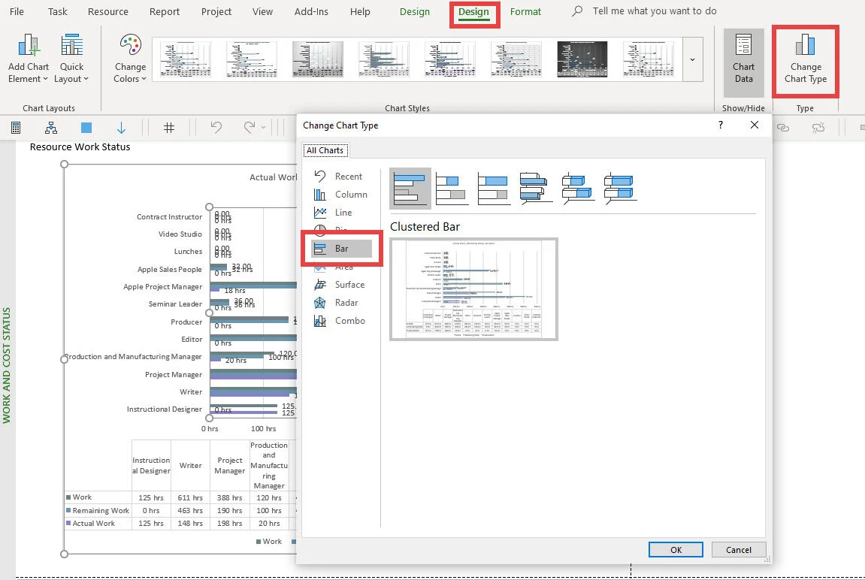The height and width of the screenshot is (580, 865).
Task: Click the hierarchy diagram icon in the toolbar
Action: [x=51, y=128]
